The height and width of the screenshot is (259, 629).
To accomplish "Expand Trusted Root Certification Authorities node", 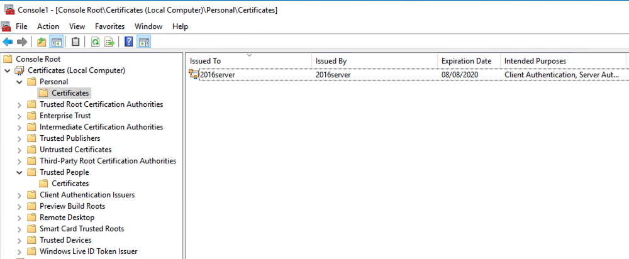I will tap(19, 104).
